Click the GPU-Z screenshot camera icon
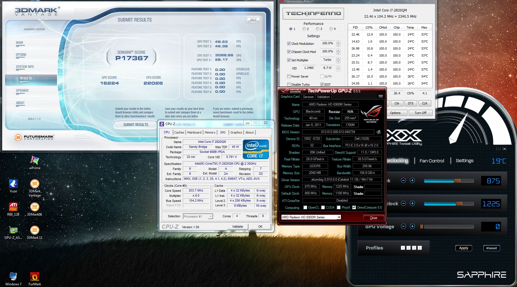This screenshot has height=287, width=517. pos(380,96)
